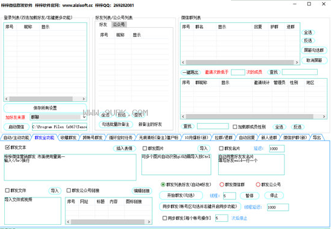Click the 勾选批量改备注 button

point(115,124)
